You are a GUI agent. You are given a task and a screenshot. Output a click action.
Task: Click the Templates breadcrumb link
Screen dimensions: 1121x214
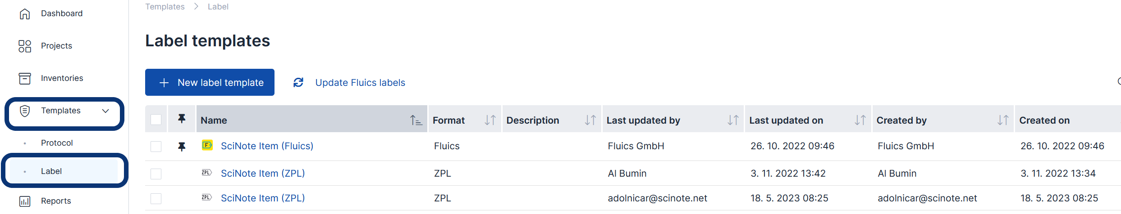[x=165, y=7]
